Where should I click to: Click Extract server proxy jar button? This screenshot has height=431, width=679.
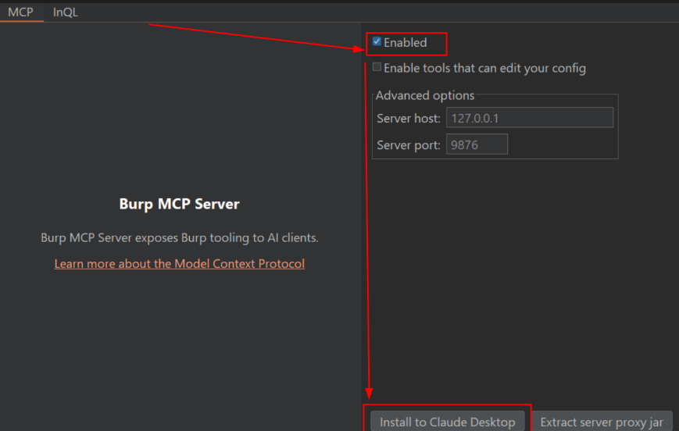click(x=602, y=422)
